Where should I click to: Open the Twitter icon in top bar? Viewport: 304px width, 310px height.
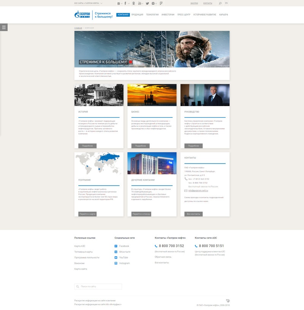tap(147, 3)
